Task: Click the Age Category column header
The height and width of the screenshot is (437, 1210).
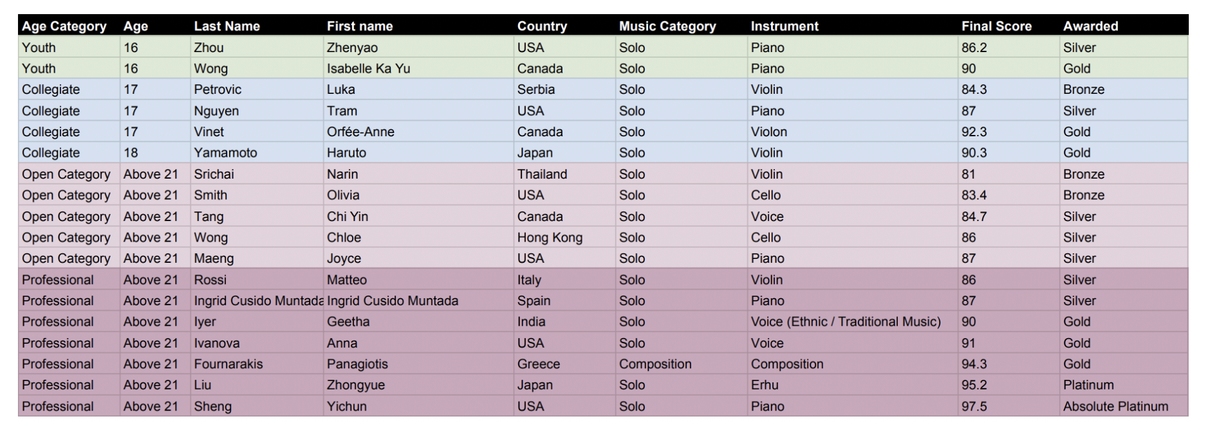Action: pos(64,26)
